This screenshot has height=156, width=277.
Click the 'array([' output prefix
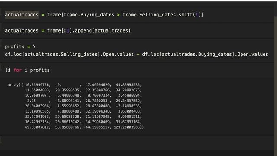(x=15, y=85)
